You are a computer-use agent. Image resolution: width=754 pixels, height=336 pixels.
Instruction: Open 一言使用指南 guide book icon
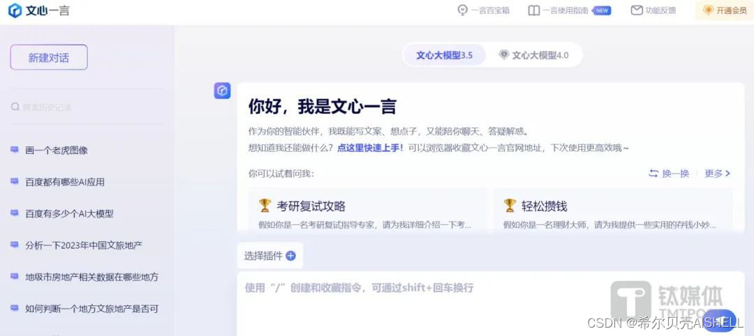point(533,10)
